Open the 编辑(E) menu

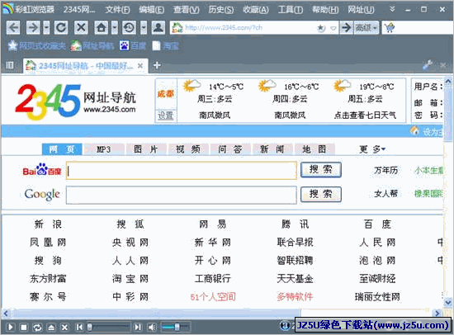[151, 10]
